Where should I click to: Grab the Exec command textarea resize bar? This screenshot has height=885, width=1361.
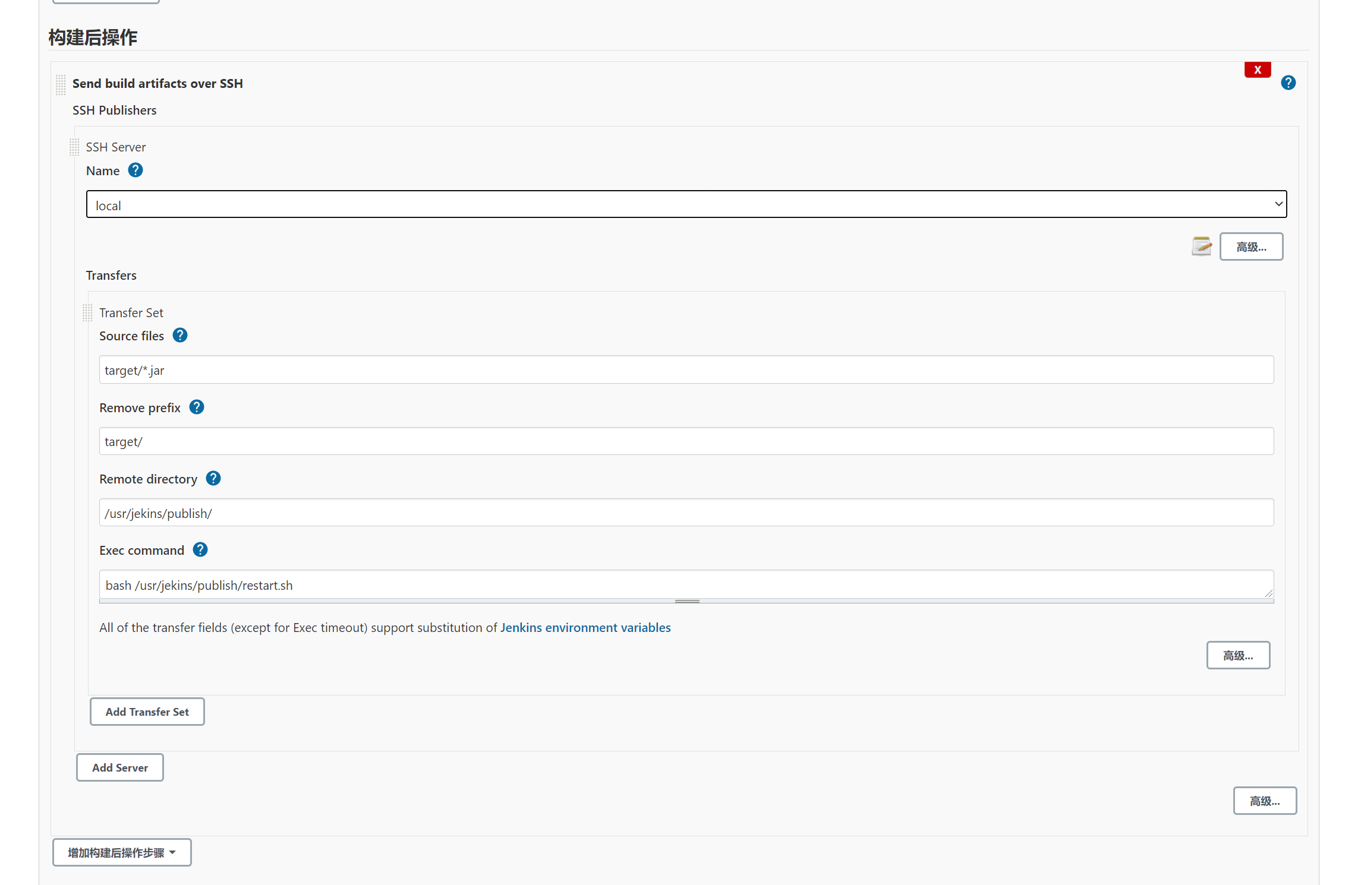click(686, 601)
